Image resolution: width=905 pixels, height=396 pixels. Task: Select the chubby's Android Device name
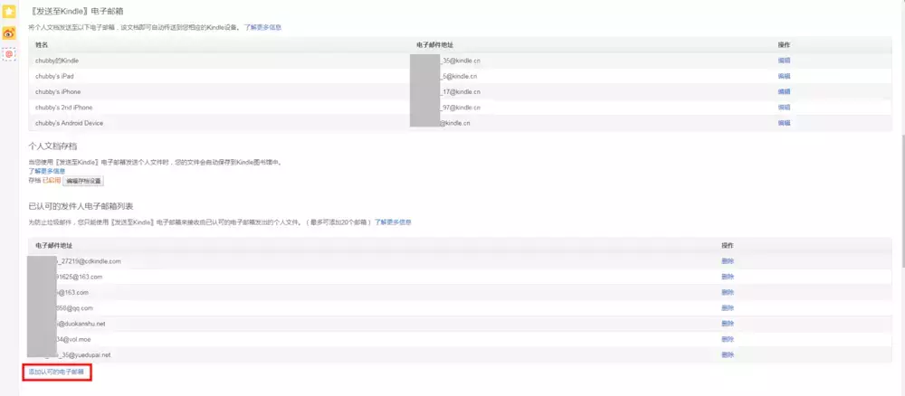coord(70,123)
